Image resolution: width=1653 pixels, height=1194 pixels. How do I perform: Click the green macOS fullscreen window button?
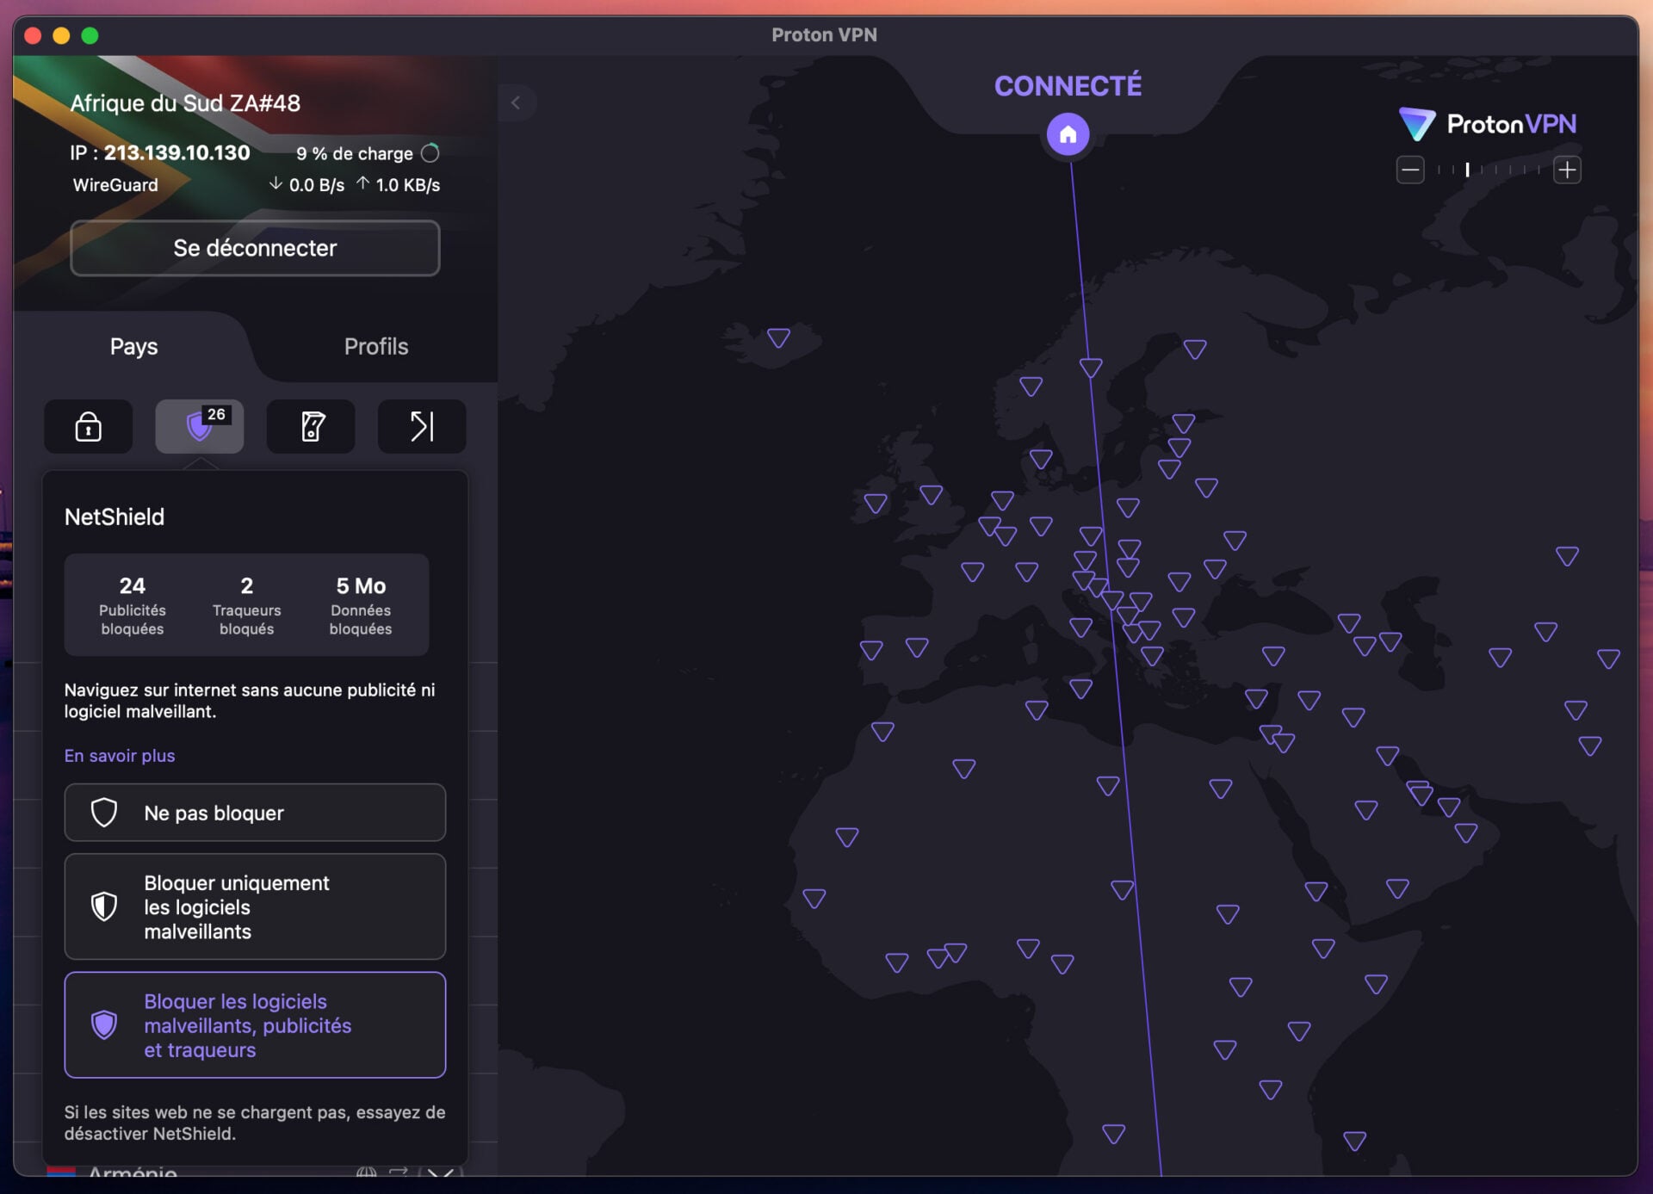click(x=90, y=35)
